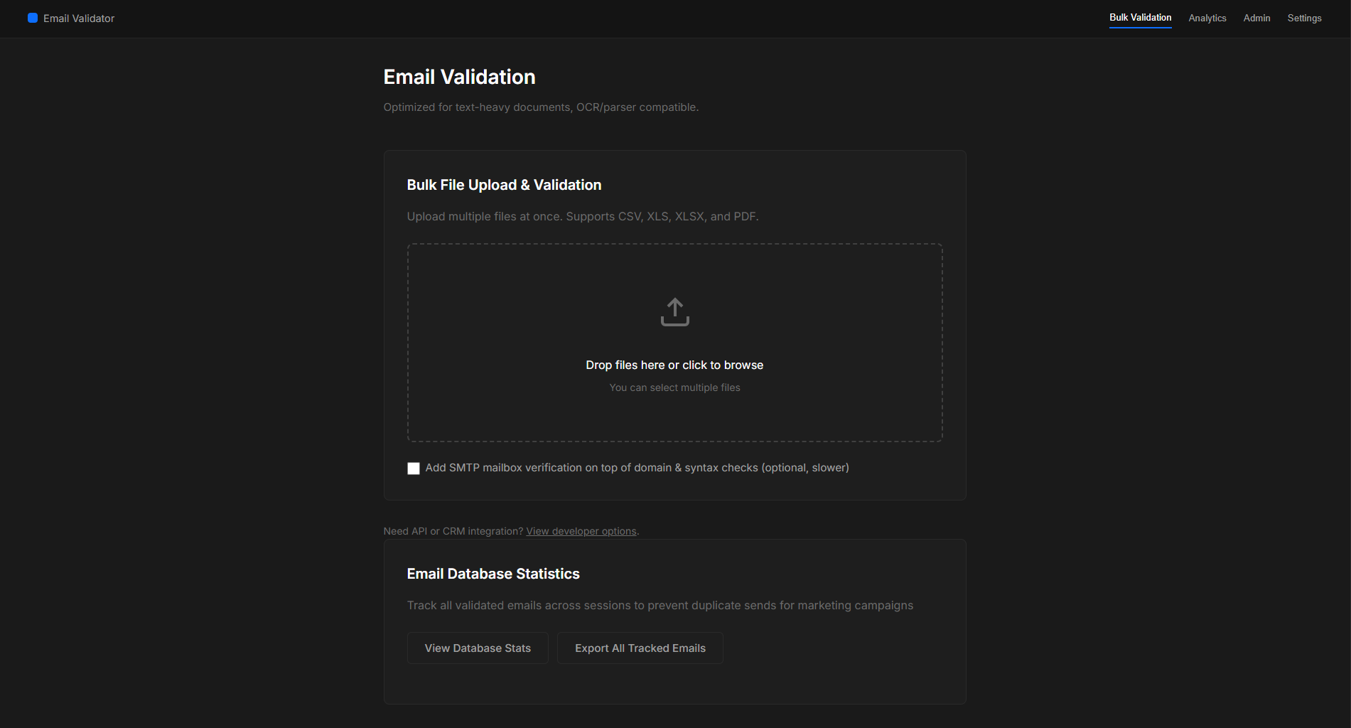This screenshot has width=1351, height=728.
Task: Click the 'Optimized for text-heavy documents' subtitle
Action: point(541,107)
